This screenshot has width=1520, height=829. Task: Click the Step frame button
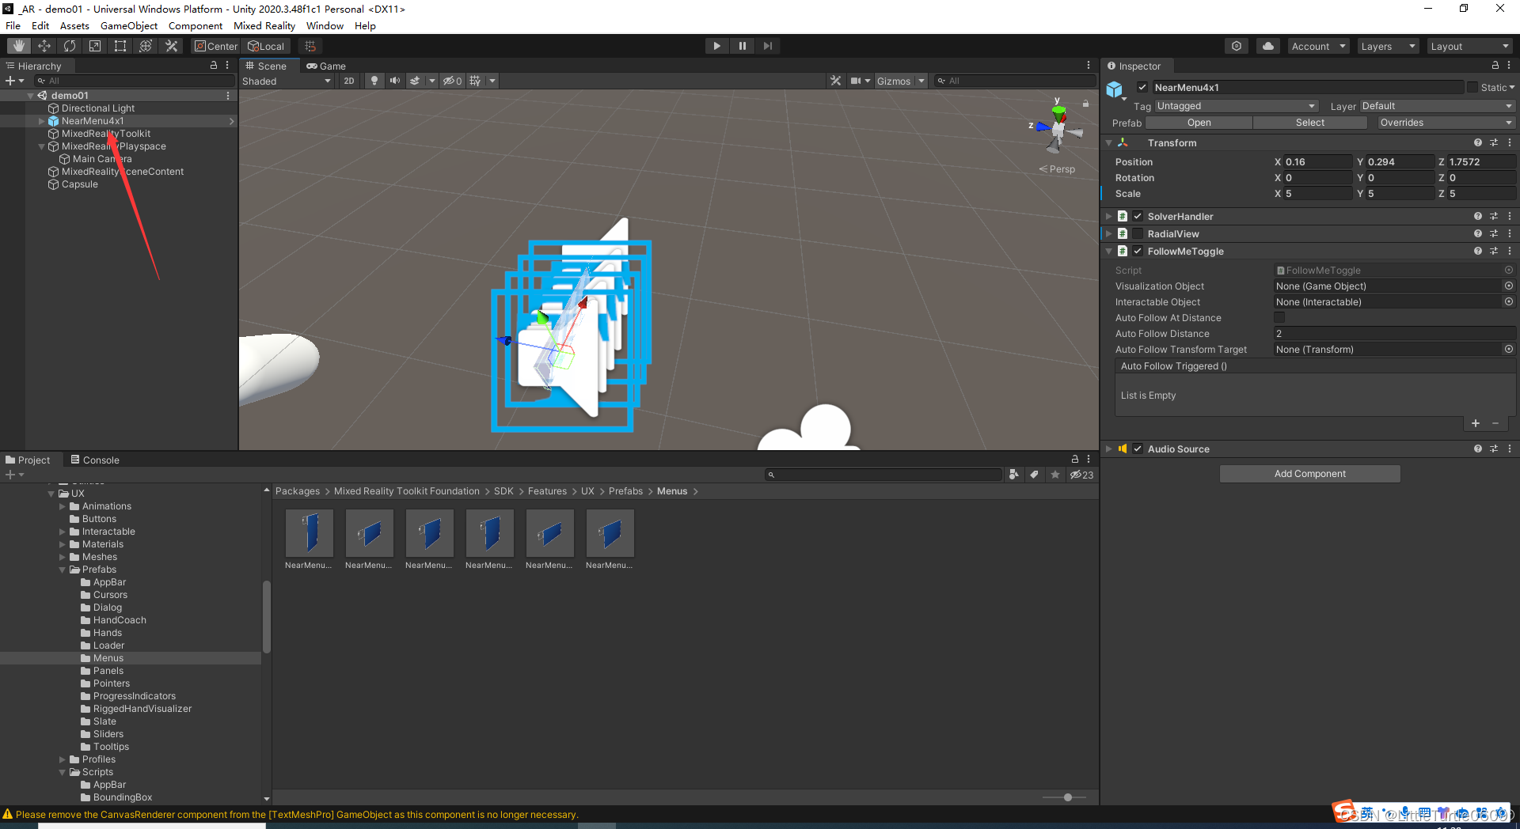click(x=767, y=46)
